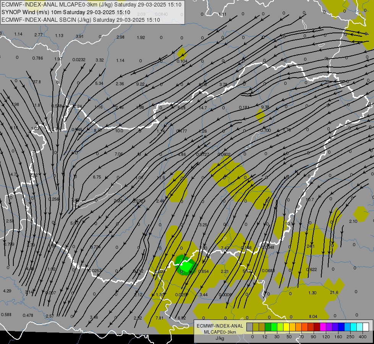Click the map value 9.22
The image size is (374, 344).
point(141,84)
